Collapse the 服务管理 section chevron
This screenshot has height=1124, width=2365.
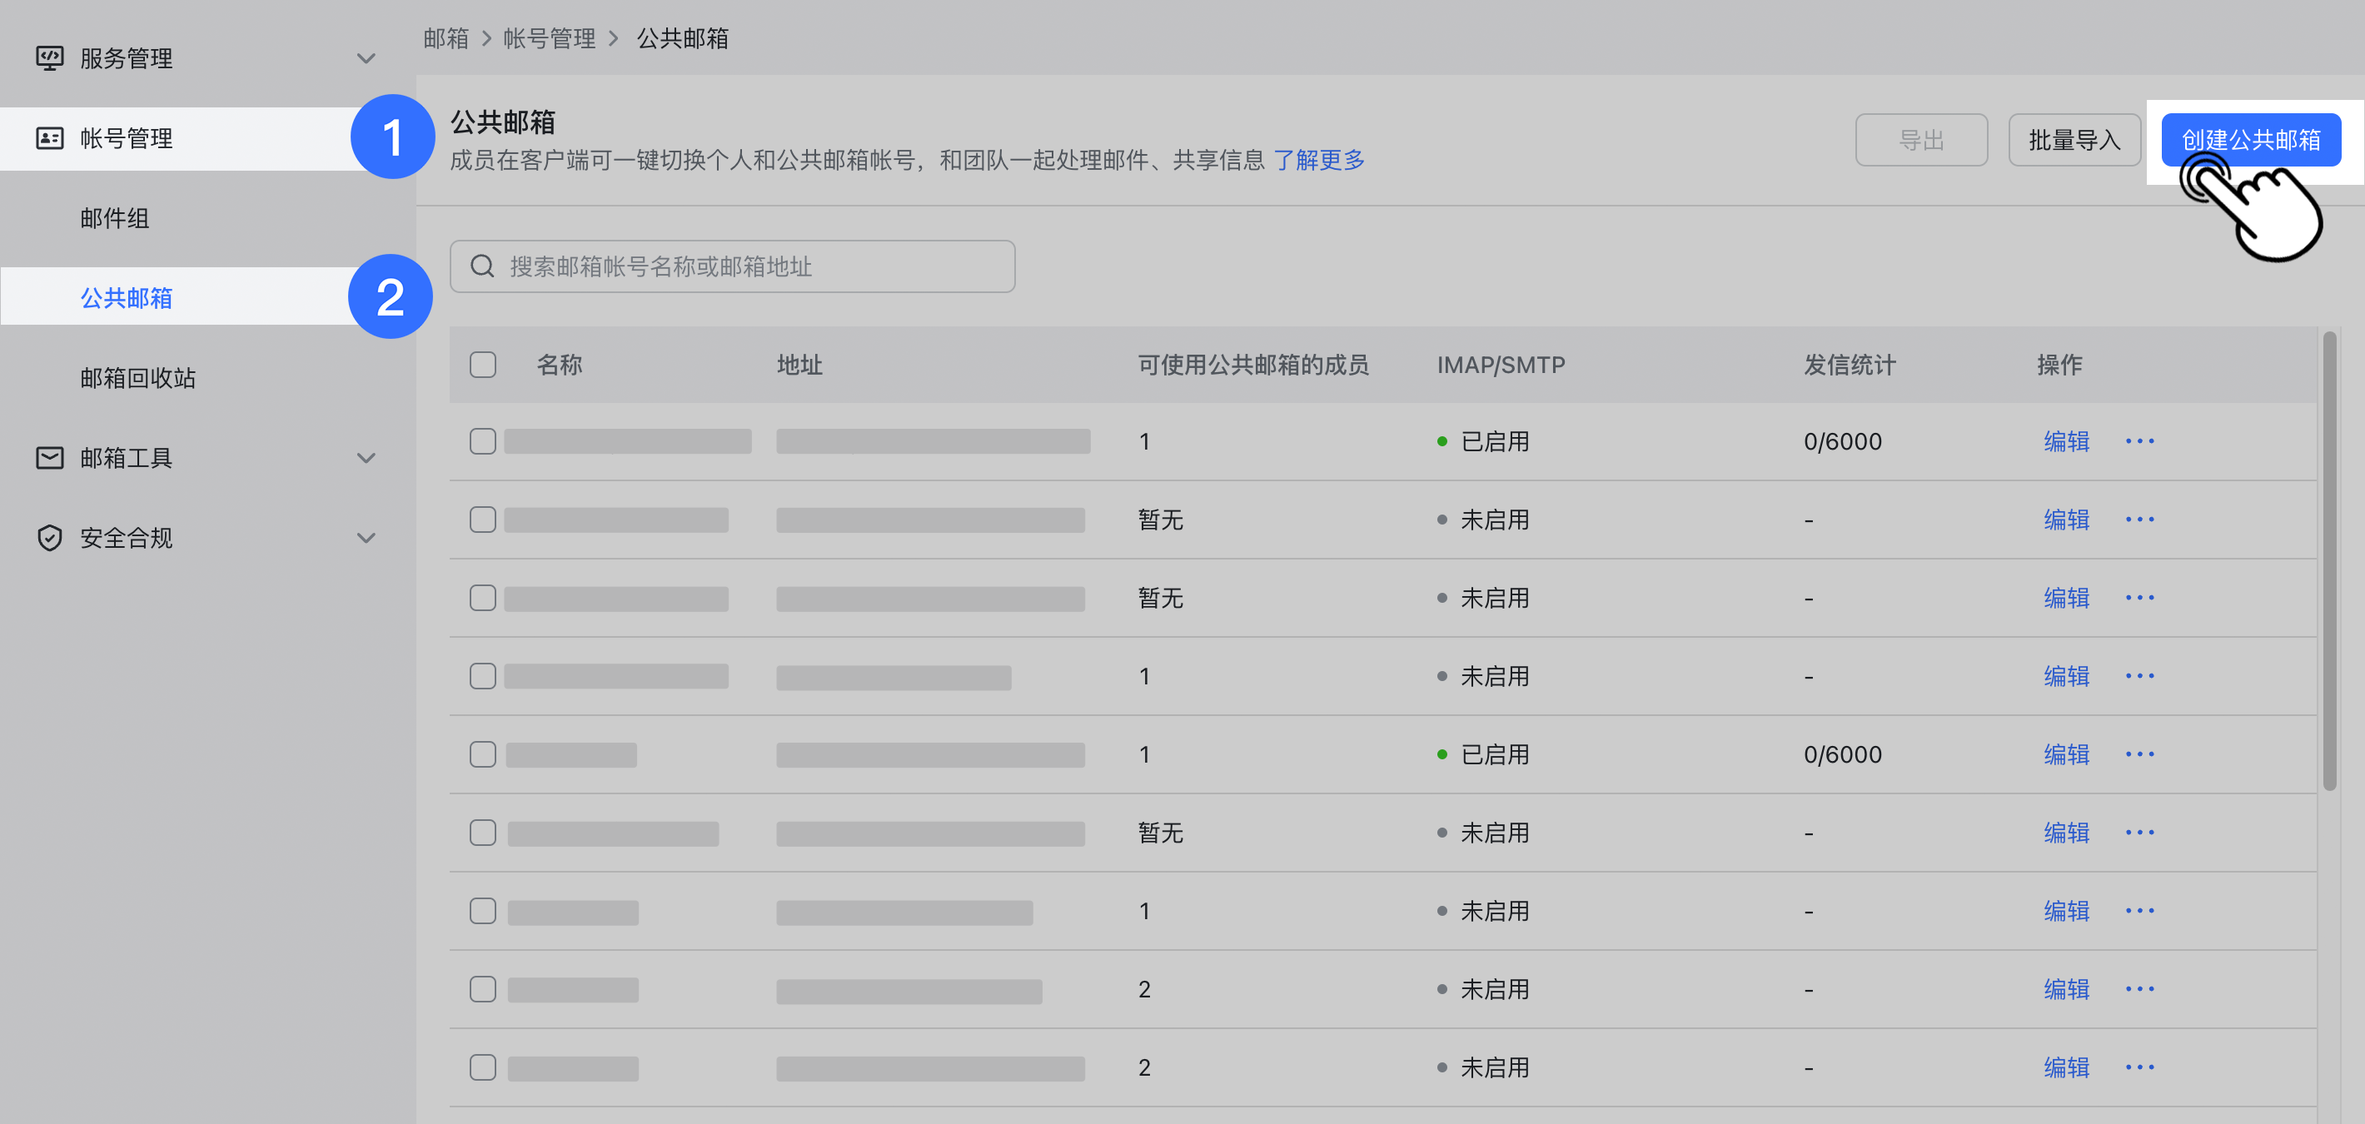pos(366,57)
